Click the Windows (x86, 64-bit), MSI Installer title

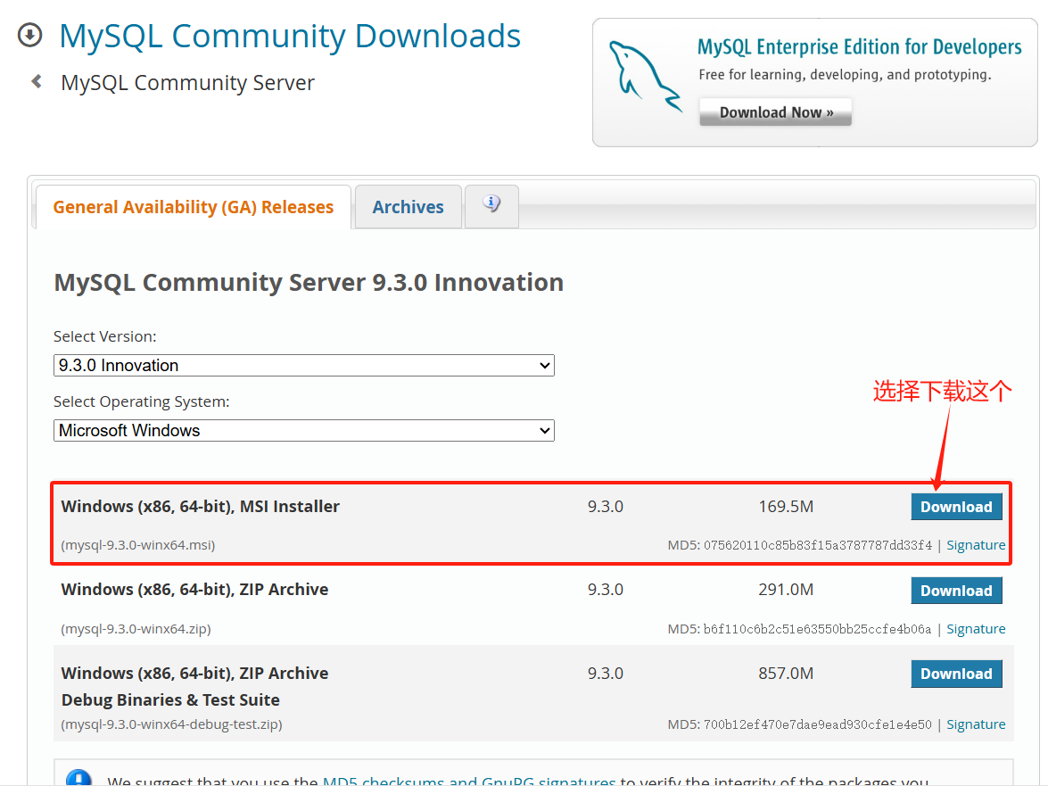tap(201, 507)
